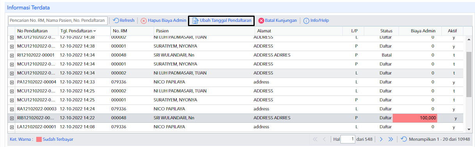Click the grid scrollbar up arrow
This screenshot has width=475, height=147.
[469, 39]
